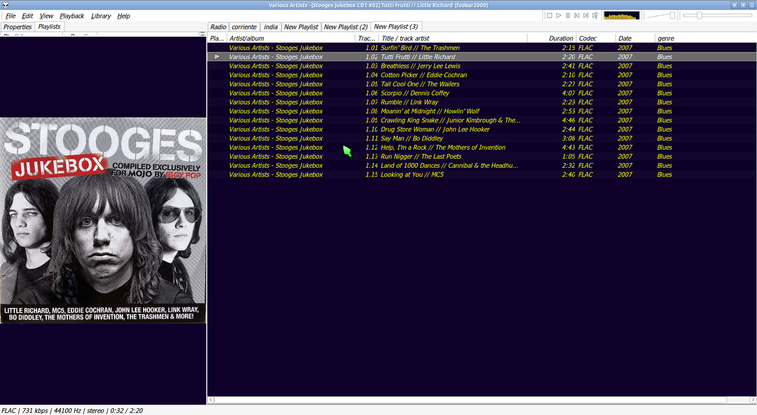Screen dimensions: 757x415
Task: Click duration 4:07 of Scorpio
Action: pyautogui.click(x=568, y=93)
